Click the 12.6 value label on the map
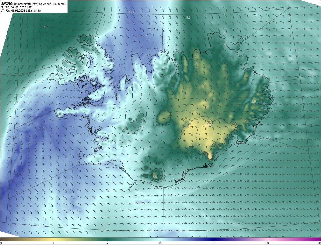 coord(132,12)
